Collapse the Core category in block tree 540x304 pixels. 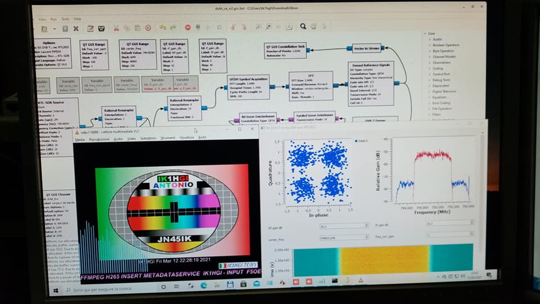click(425, 33)
